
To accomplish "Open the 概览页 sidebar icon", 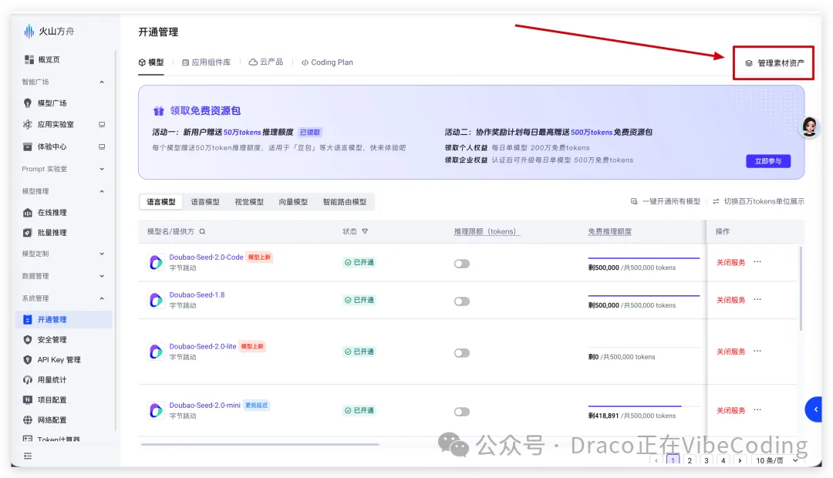I will [x=29, y=59].
